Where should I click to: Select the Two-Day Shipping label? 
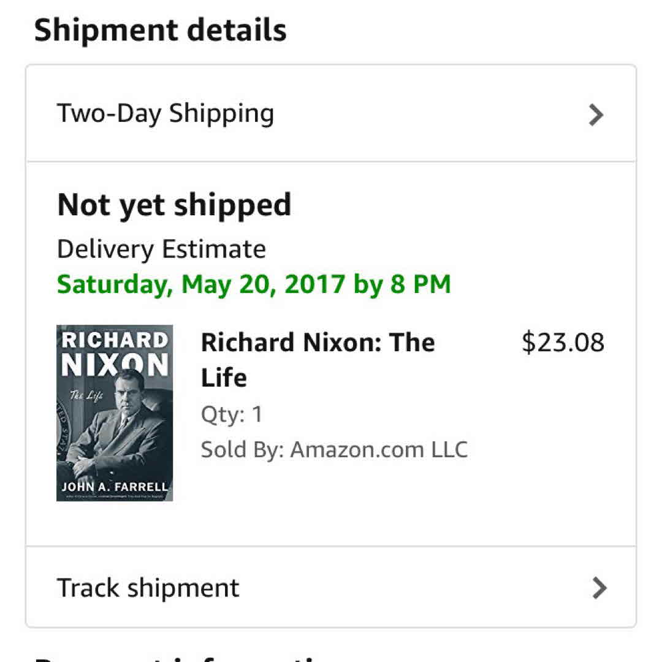165,114
